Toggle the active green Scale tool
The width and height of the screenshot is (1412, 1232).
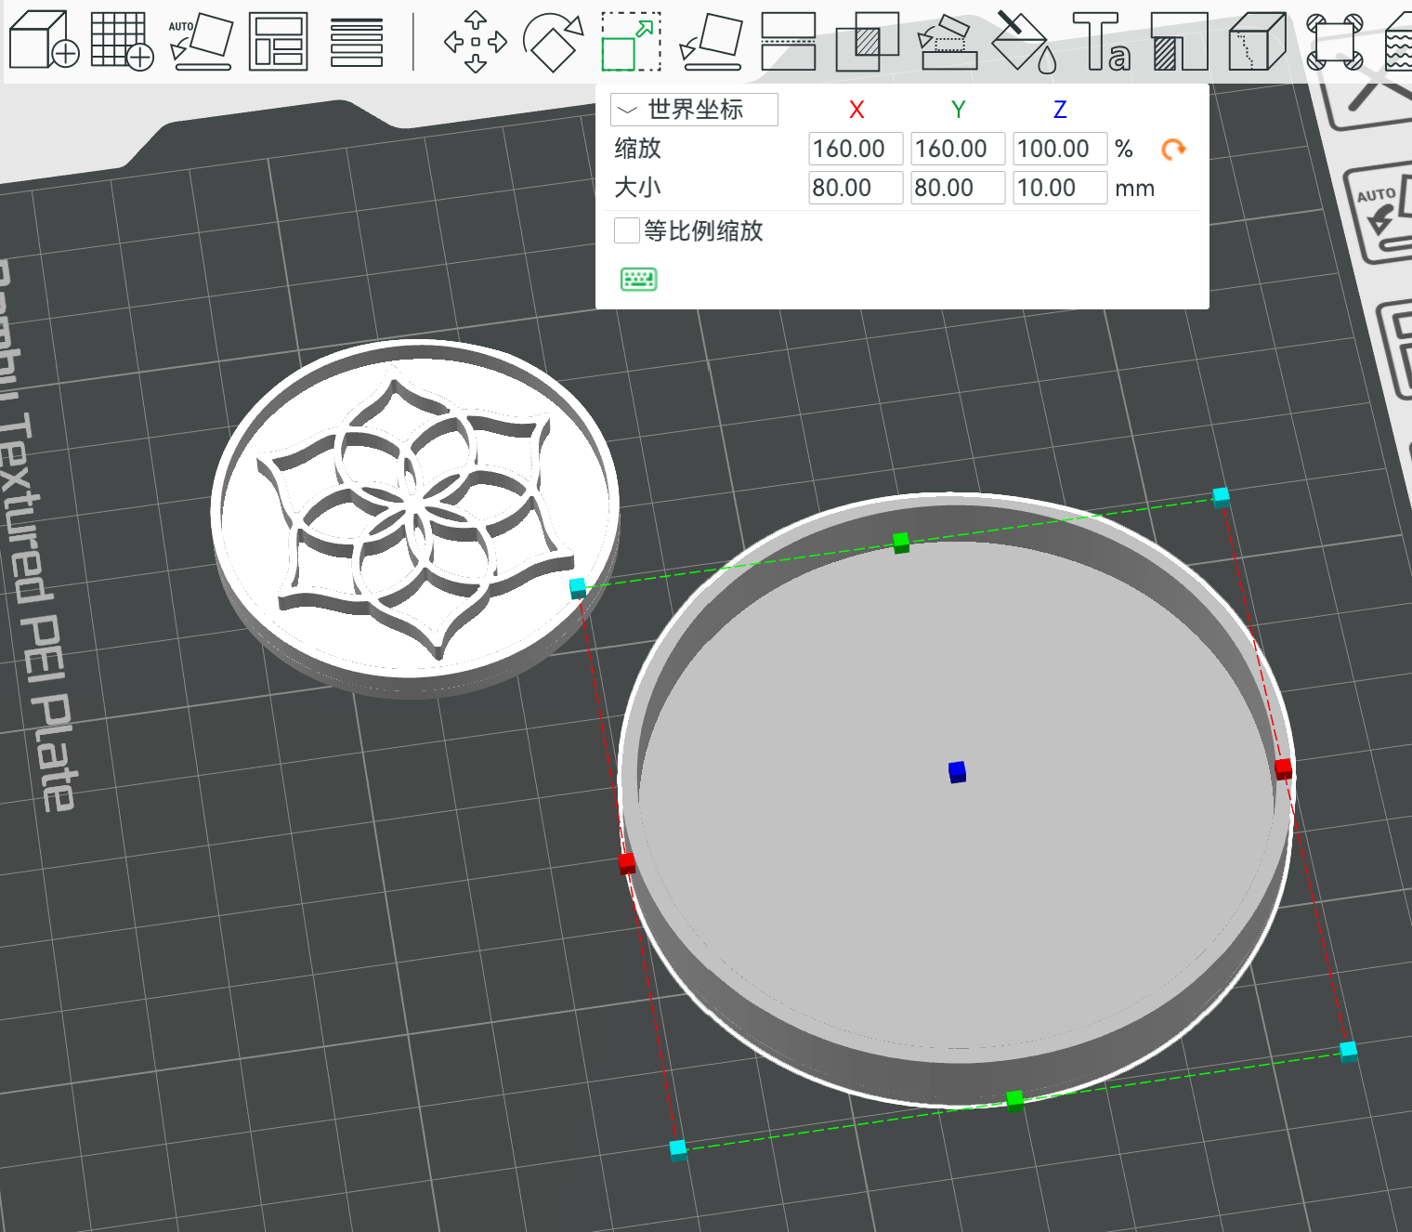(632, 41)
